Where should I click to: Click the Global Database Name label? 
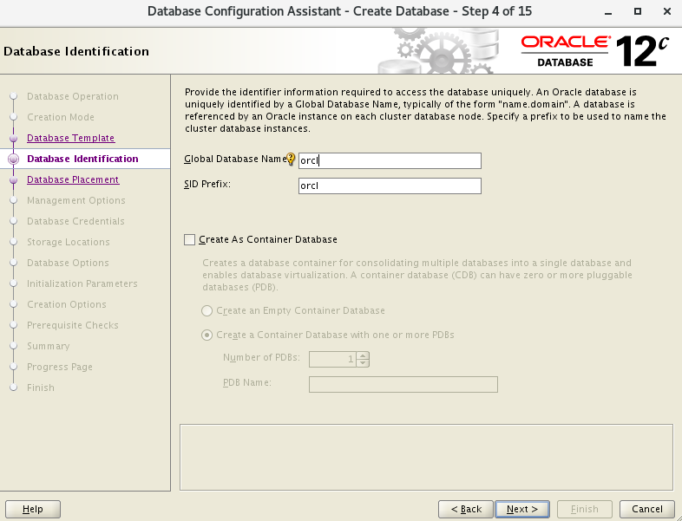[x=235, y=159]
